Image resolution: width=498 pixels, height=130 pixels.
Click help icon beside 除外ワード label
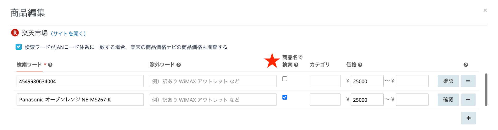179,65
